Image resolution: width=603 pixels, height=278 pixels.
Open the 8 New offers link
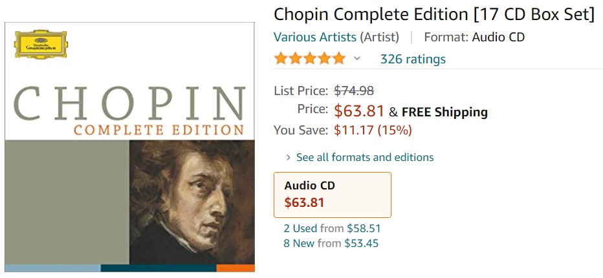[300, 243]
